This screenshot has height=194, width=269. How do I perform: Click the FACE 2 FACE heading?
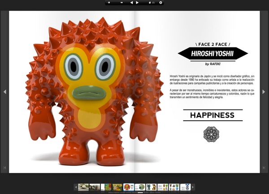click(x=213, y=44)
